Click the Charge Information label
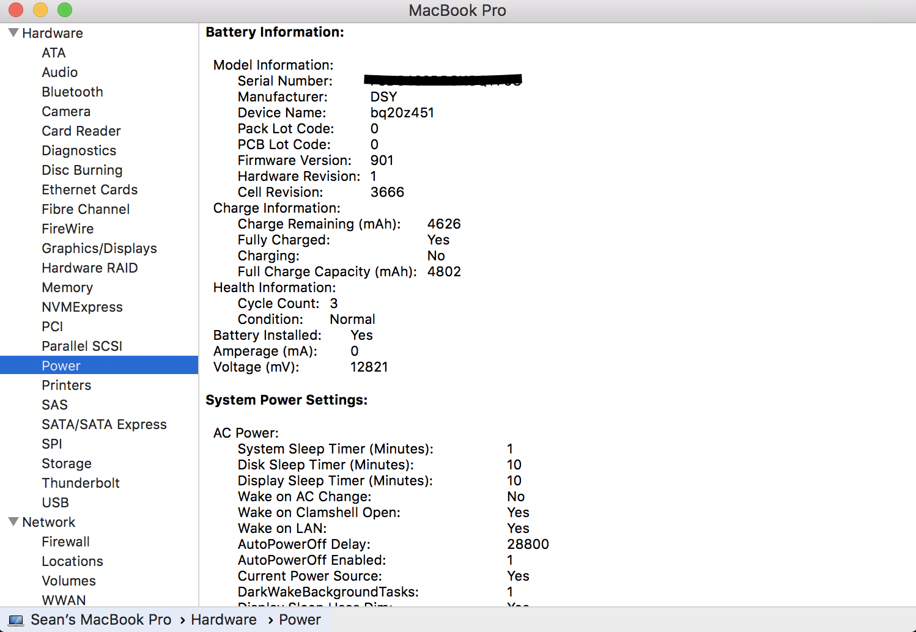 pyautogui.click(x=277, y=208)
